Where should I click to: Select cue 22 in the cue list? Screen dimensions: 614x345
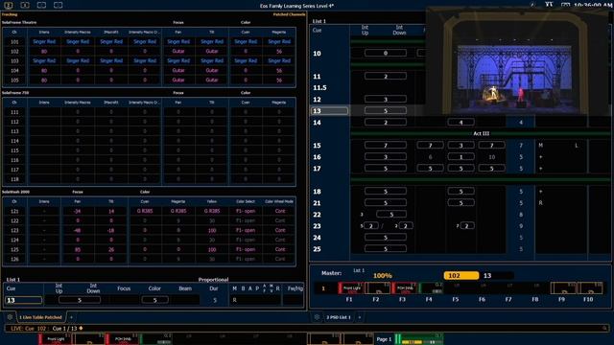pyautogui.click(x=317, y=215)
